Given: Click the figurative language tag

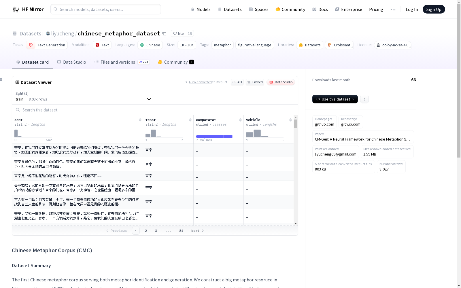Looking at the screenshot, I should click(x=255, y=45).
